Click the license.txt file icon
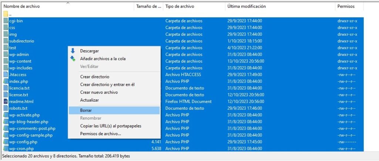379x161 pixels. point(6,95)
